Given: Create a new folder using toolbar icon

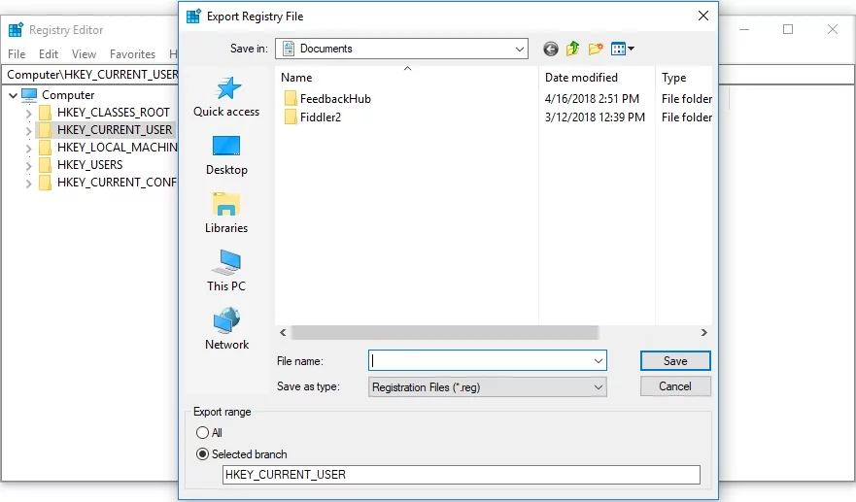Looking at the screenshot, I should 596,49.
